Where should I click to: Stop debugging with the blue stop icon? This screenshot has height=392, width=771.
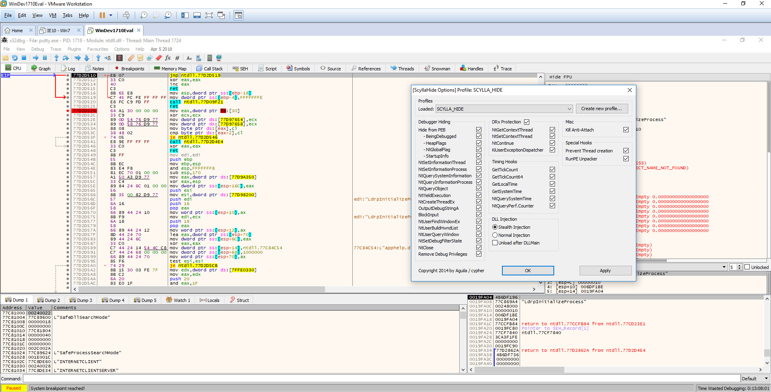tap(24, 58)
